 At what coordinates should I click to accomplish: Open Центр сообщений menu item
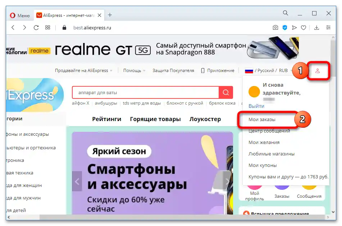click(269, 131)
